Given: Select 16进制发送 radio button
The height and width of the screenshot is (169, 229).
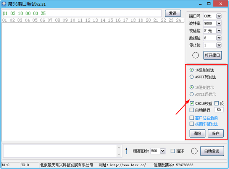Looking at the screenshot, I should 192,70.
